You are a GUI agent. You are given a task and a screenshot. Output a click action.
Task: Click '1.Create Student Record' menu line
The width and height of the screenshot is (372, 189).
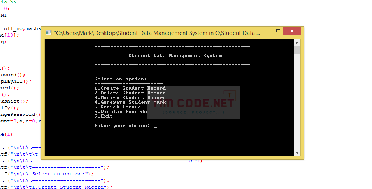tap(130, 88)
